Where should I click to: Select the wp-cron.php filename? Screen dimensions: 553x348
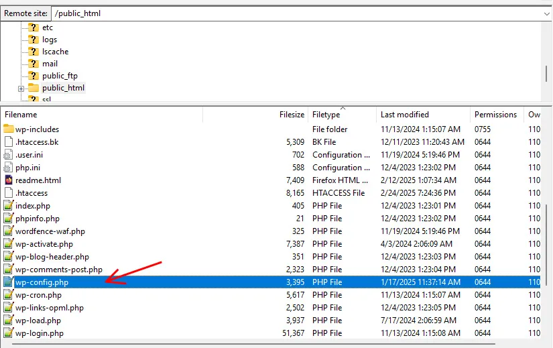click(38, 295)
